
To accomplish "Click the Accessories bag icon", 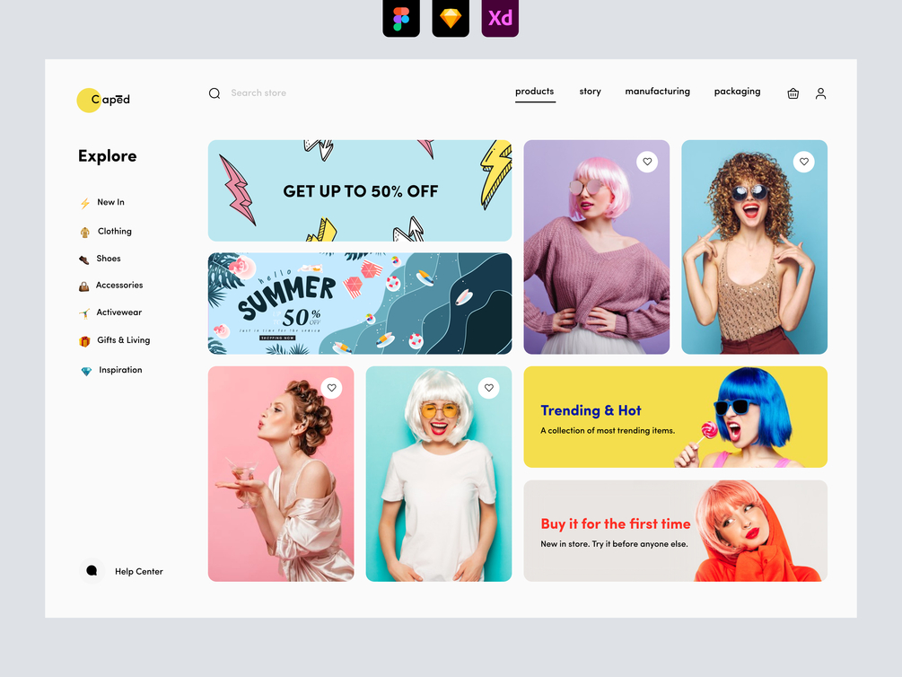I will coord(84,286).
